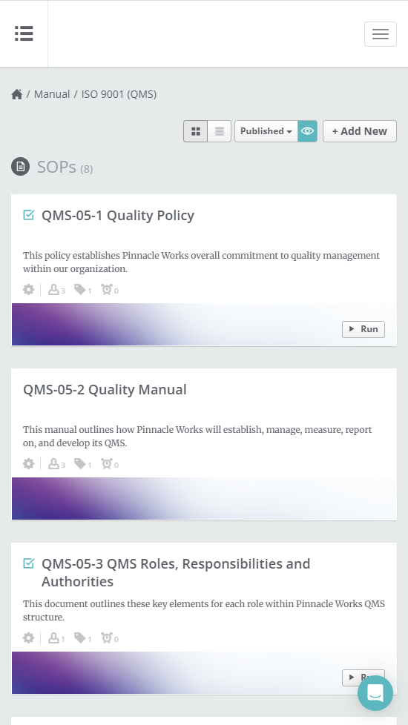Click the SOPs document section icon
The width and height of the screenshot is (408, 725).
coord(20,167)
